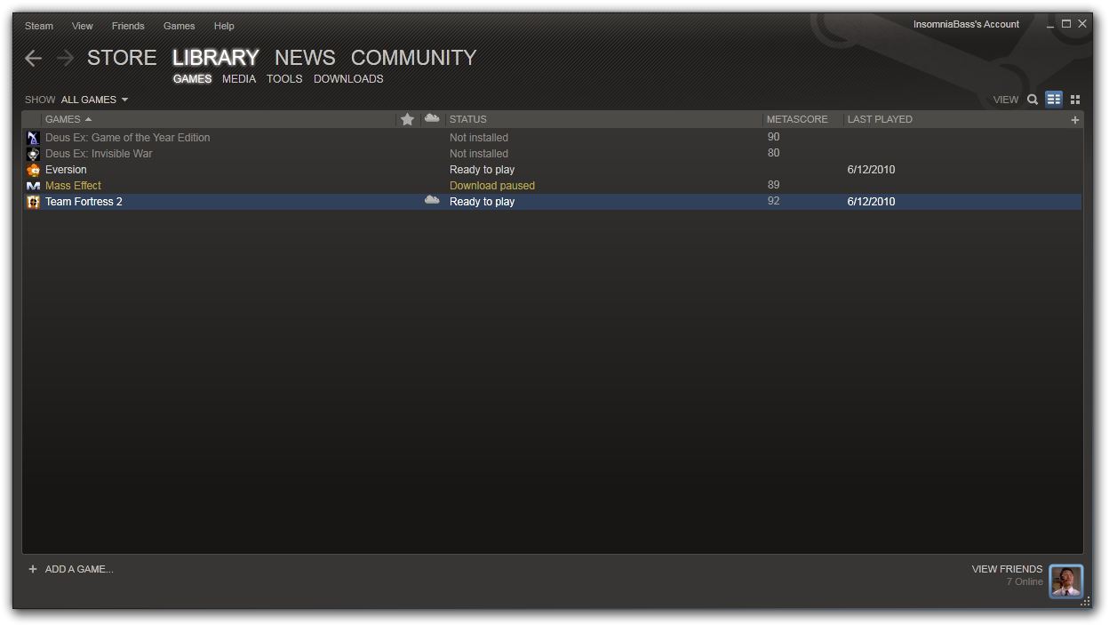Select the Tools sub-tab
This screenshot has height=625, width=1109.
click(284, 79)
